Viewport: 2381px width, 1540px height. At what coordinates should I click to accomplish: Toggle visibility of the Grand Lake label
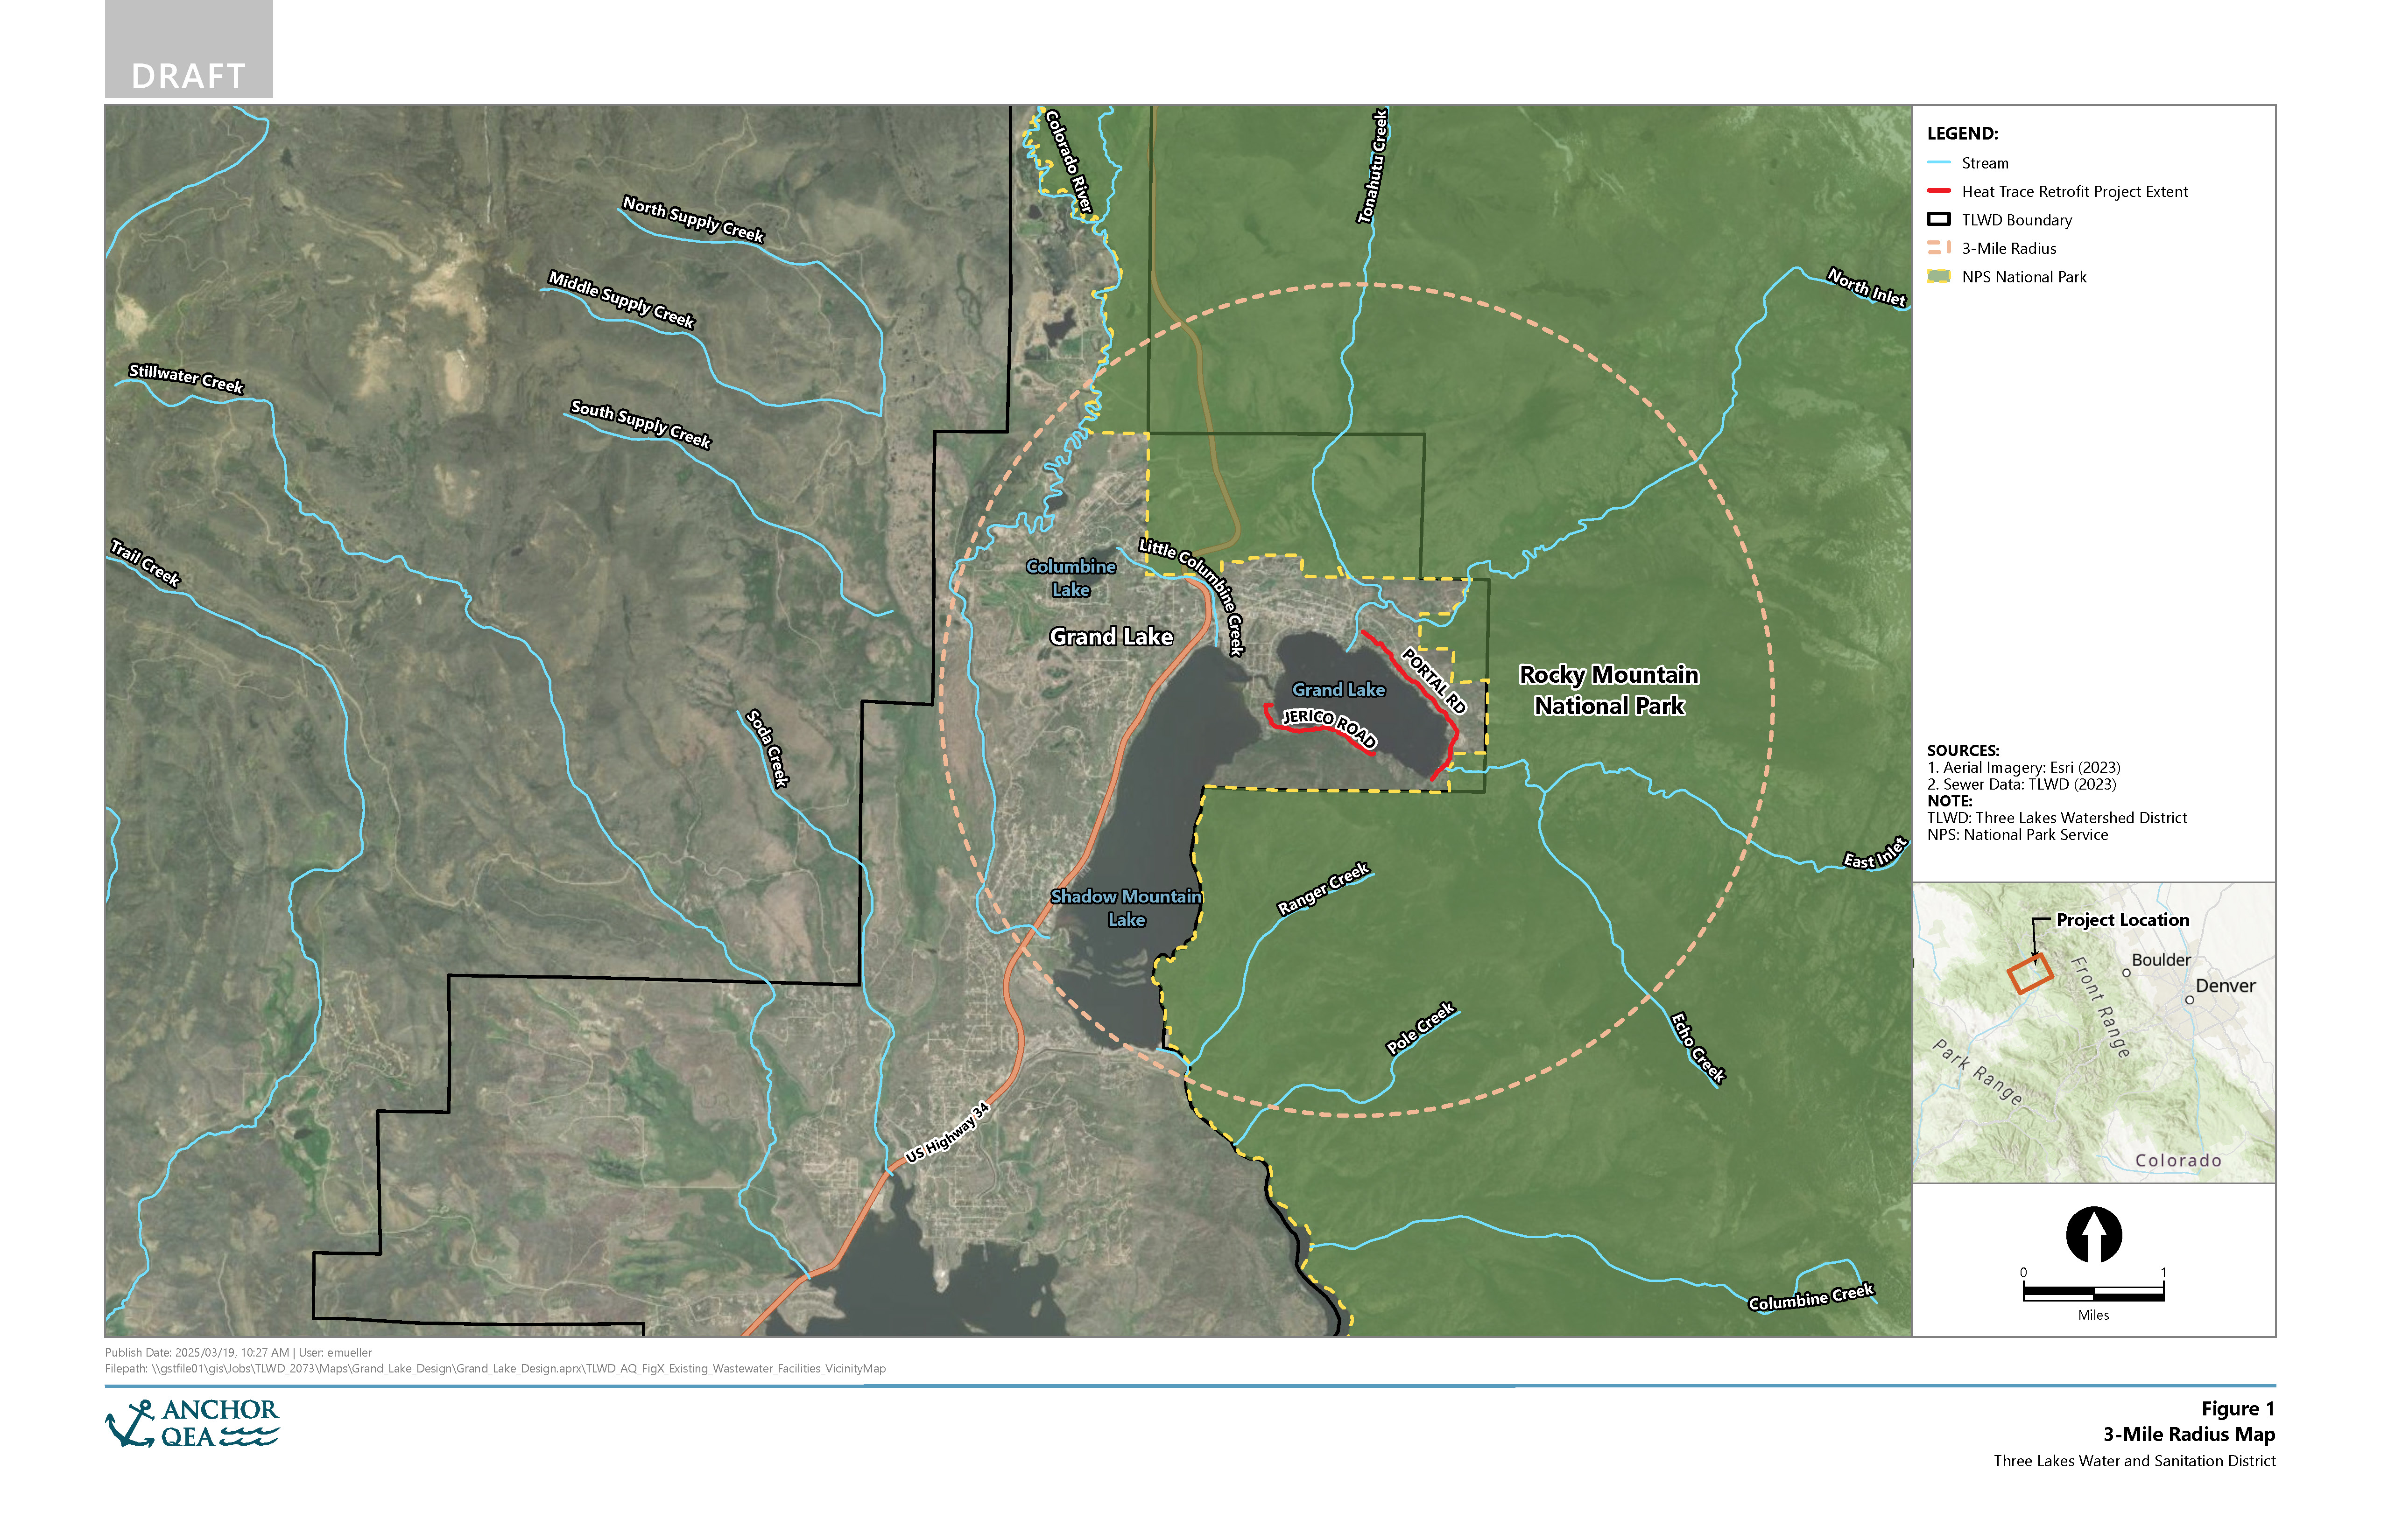coord(1113,637)
